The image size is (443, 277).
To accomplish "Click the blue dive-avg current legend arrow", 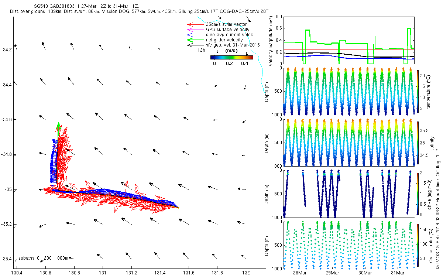I will point(196,35).
